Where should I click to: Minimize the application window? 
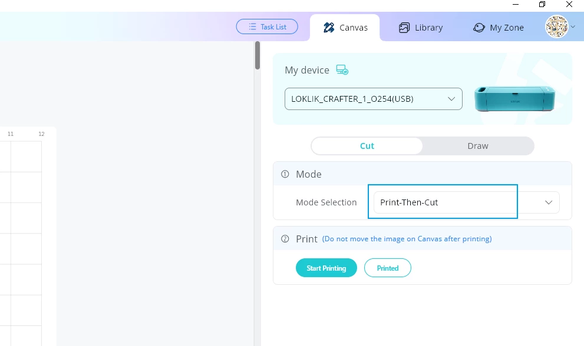(x=516, y=5)
